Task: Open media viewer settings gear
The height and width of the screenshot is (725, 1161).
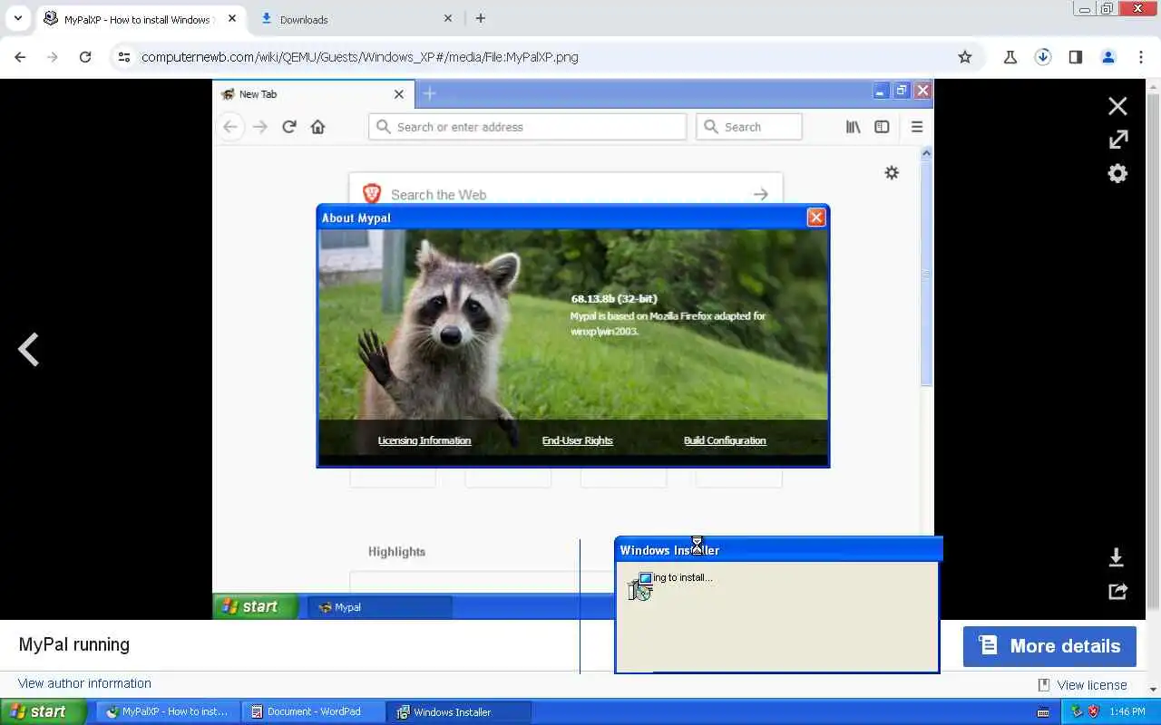Action: [1117, 173]
